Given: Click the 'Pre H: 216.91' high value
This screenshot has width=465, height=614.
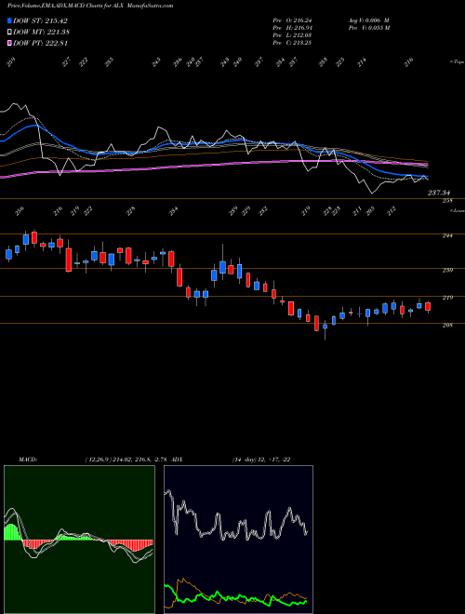Looking at the screenshot, I should pos(292,28).
